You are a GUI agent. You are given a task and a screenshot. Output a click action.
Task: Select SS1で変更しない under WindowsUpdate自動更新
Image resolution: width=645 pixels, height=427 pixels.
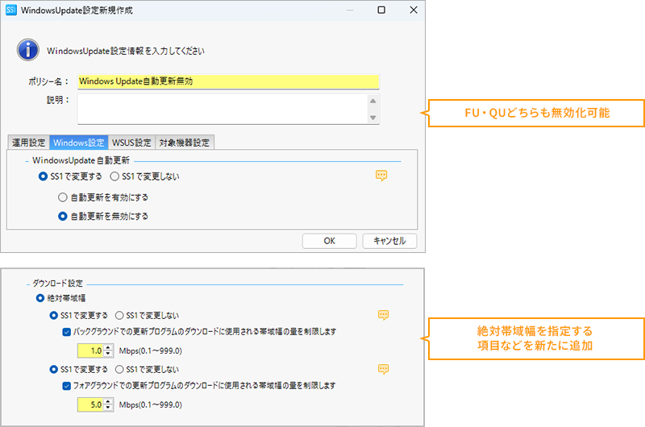point(144,176)
